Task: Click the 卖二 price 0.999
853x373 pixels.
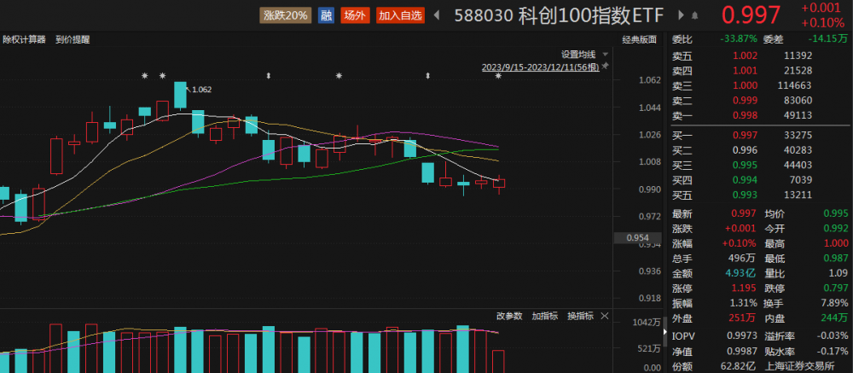Action: 745,100
